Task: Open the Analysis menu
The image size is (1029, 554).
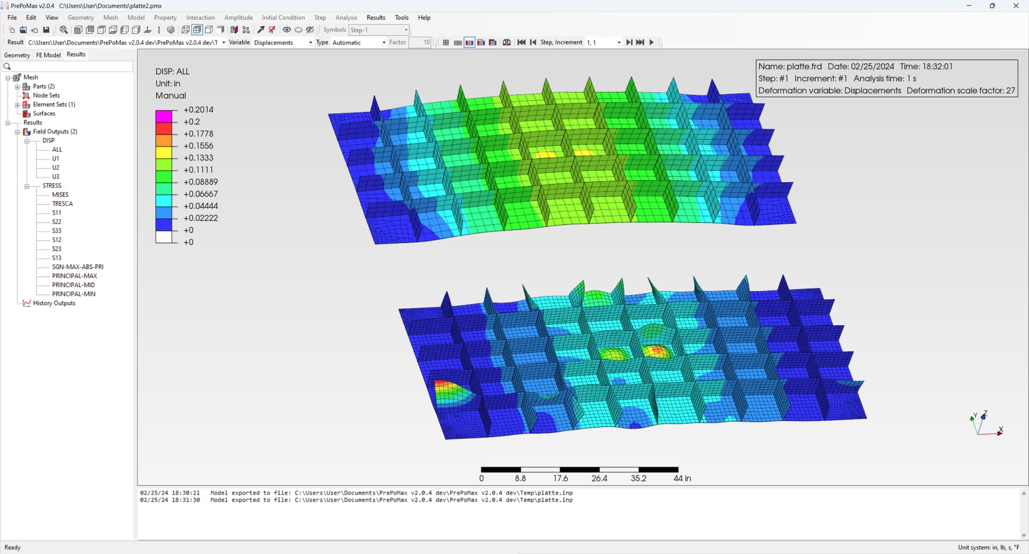Action: [346, 18]
